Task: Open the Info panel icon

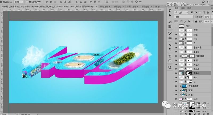Action: [x=170, y=61]
